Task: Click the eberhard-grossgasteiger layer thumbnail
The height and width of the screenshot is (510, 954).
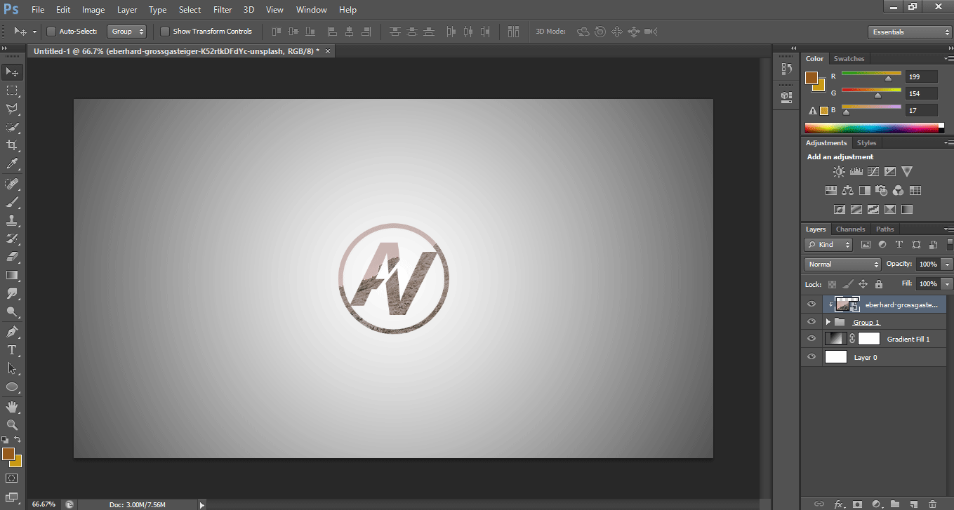Action: (x=847, y=304)
